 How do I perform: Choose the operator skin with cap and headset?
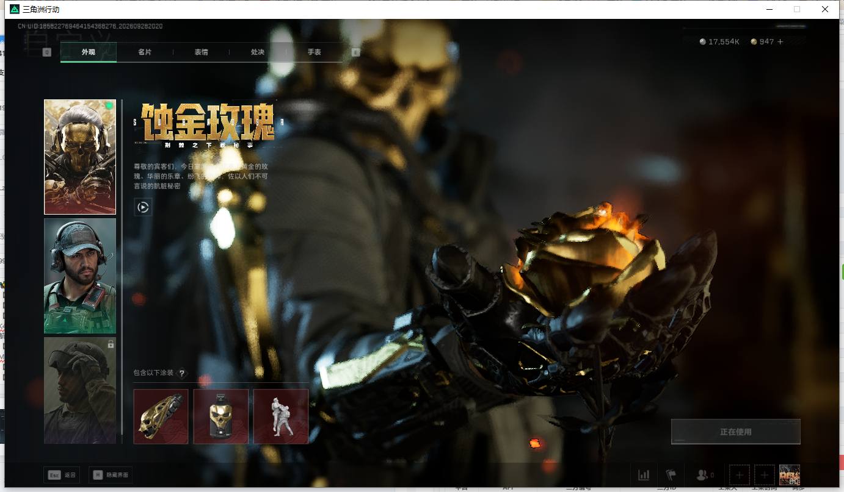point(80,276)
